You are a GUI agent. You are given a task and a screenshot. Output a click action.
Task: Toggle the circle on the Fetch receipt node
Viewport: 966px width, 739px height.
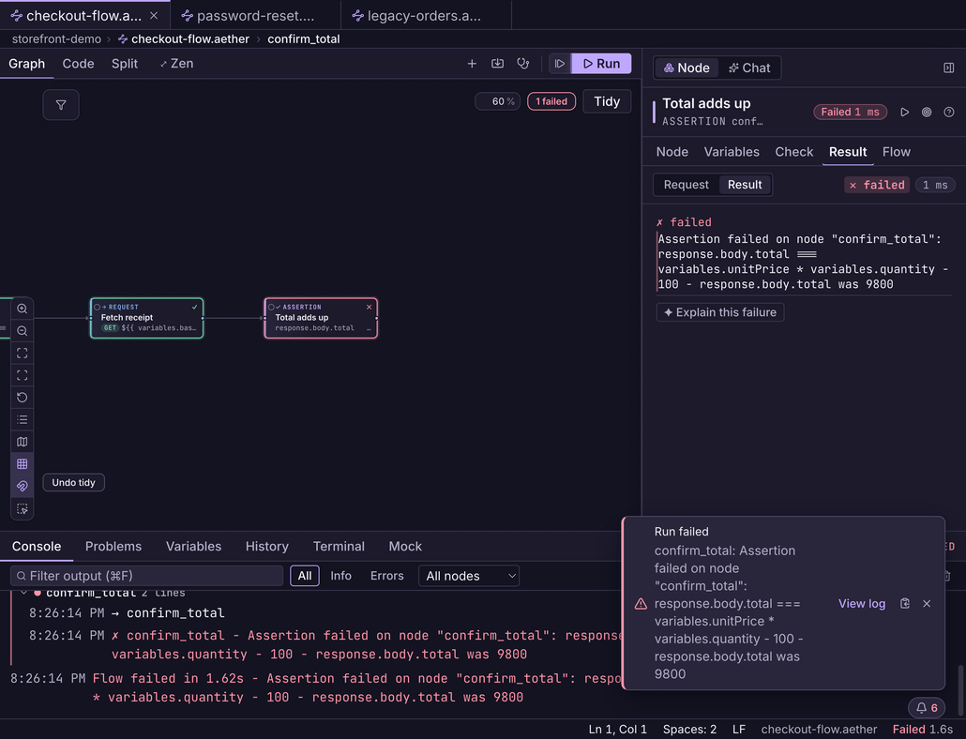click(x=97, y=307)
